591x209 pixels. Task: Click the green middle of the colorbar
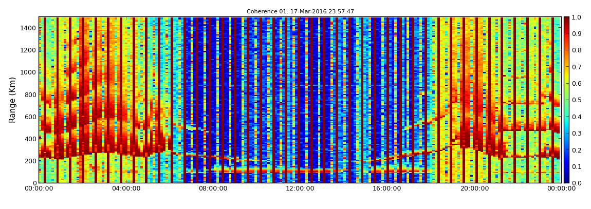pos(566,100)
